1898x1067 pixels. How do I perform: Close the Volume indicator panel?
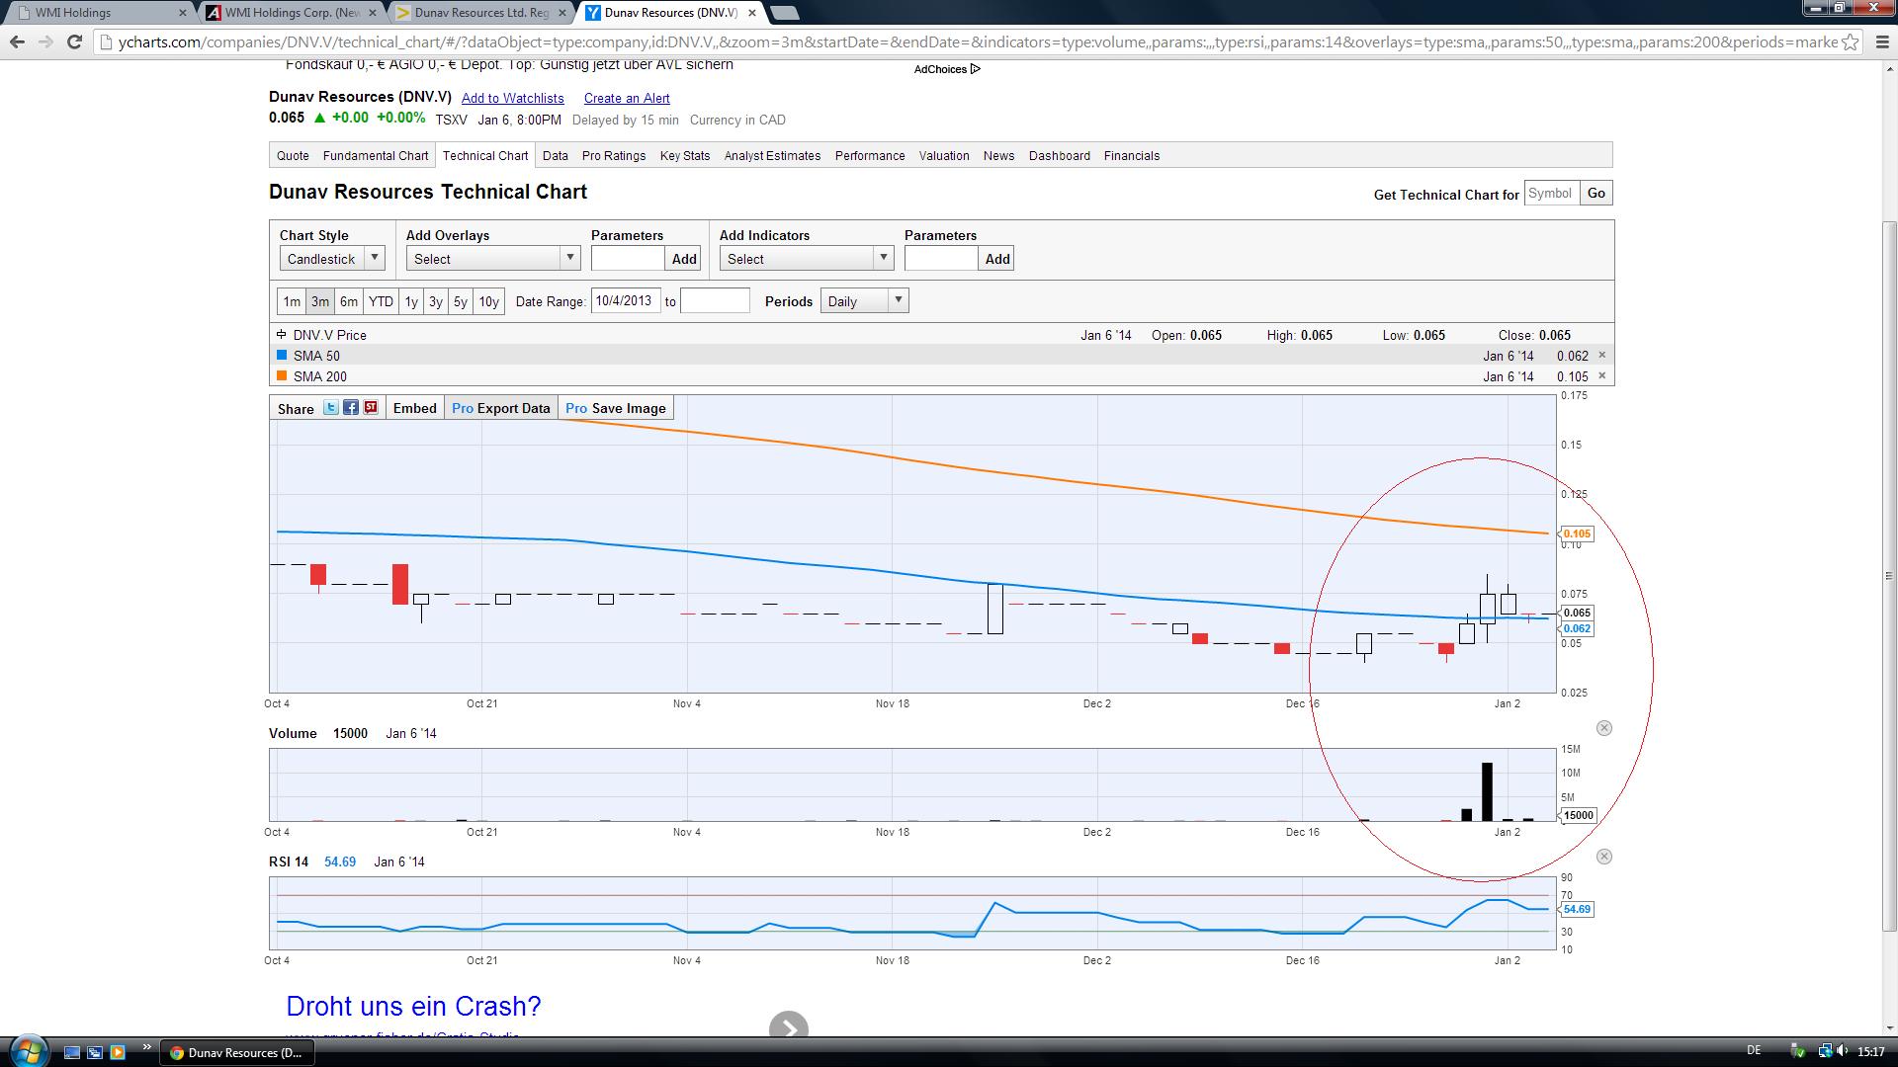(1604, 728)
